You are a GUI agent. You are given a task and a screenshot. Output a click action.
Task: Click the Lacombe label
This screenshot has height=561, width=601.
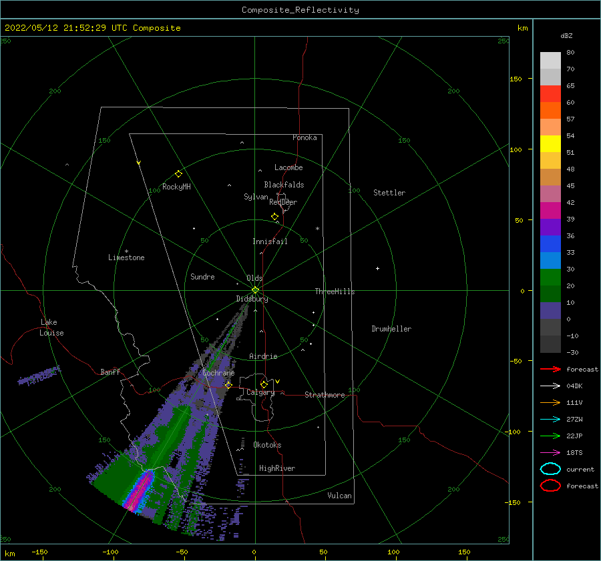(x=288, y=167)
